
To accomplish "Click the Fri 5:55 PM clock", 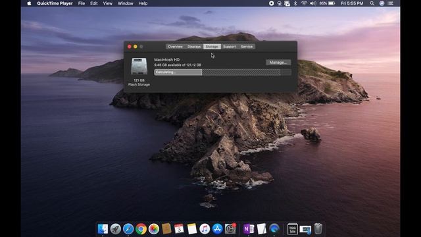I will pyautogui.click(x=352, y=3).
